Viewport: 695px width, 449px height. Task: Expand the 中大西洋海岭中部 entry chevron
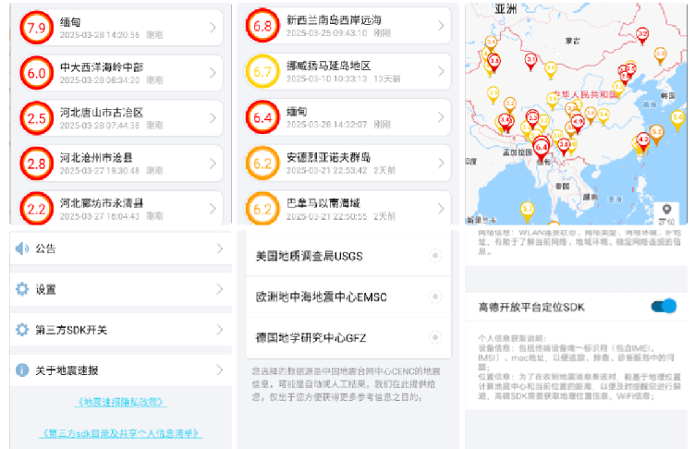coord(212,74)
